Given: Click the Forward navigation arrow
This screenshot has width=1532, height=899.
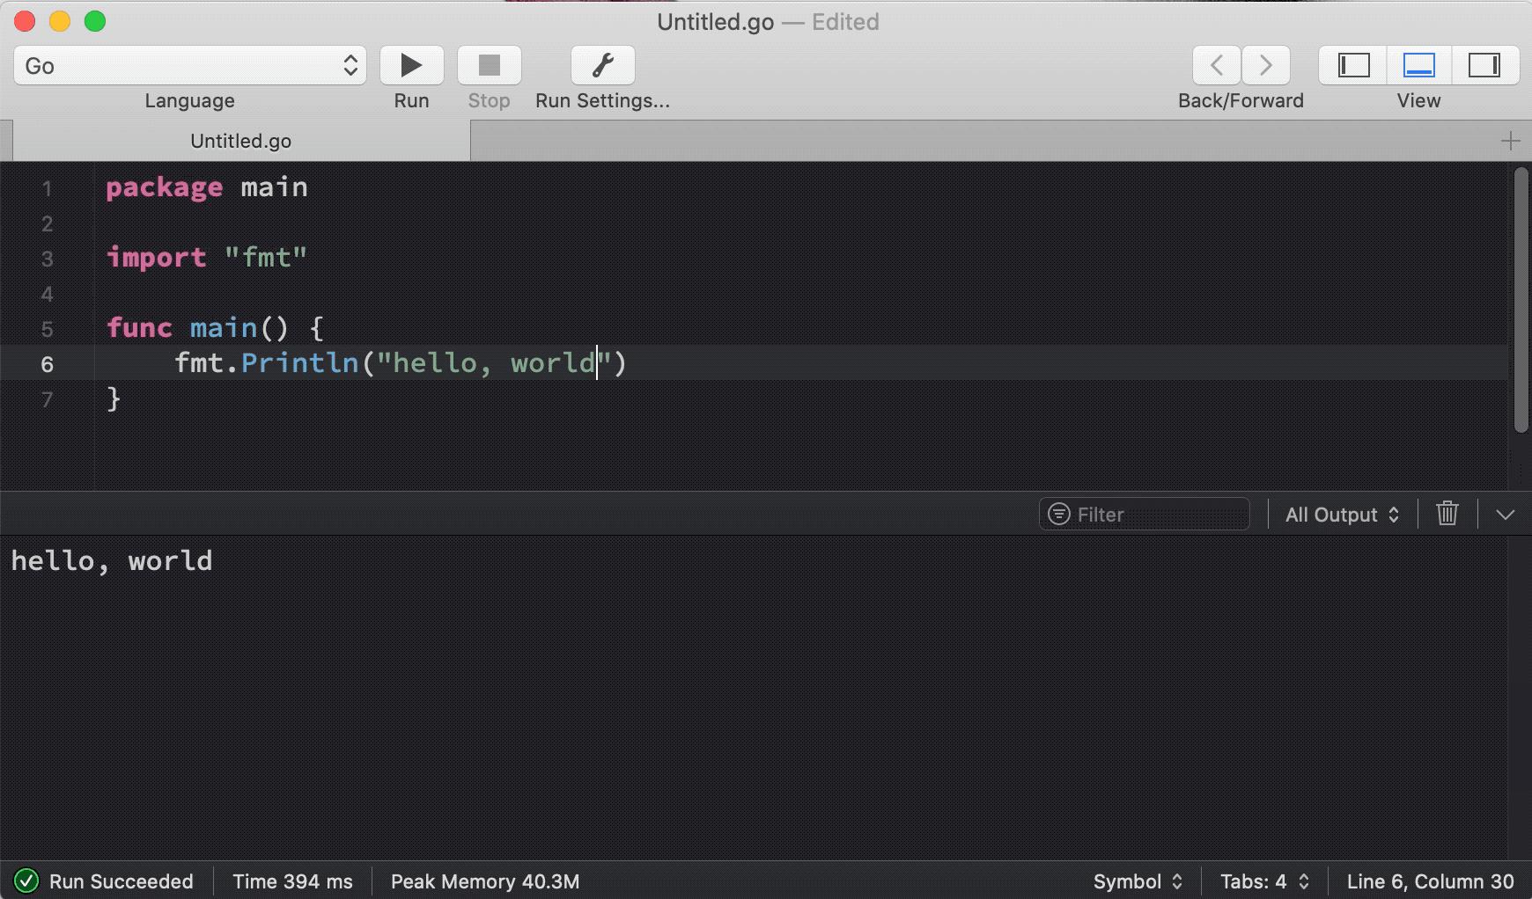Looking at the screenshot, I should coord(1266,65).
